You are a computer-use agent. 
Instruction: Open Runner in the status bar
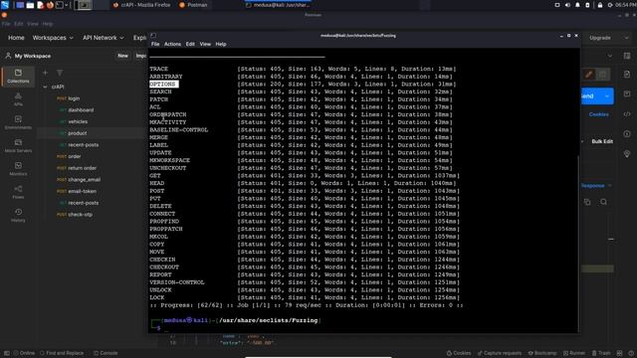[574, 353]
